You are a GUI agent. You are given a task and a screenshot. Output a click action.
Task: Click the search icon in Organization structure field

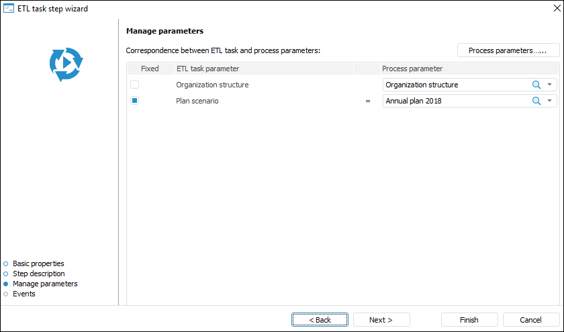536,85
